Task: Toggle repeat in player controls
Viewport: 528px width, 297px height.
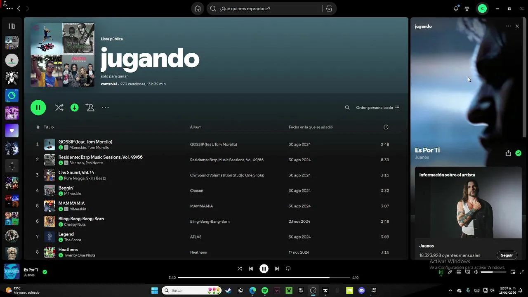Action: (x=288, y=269)
